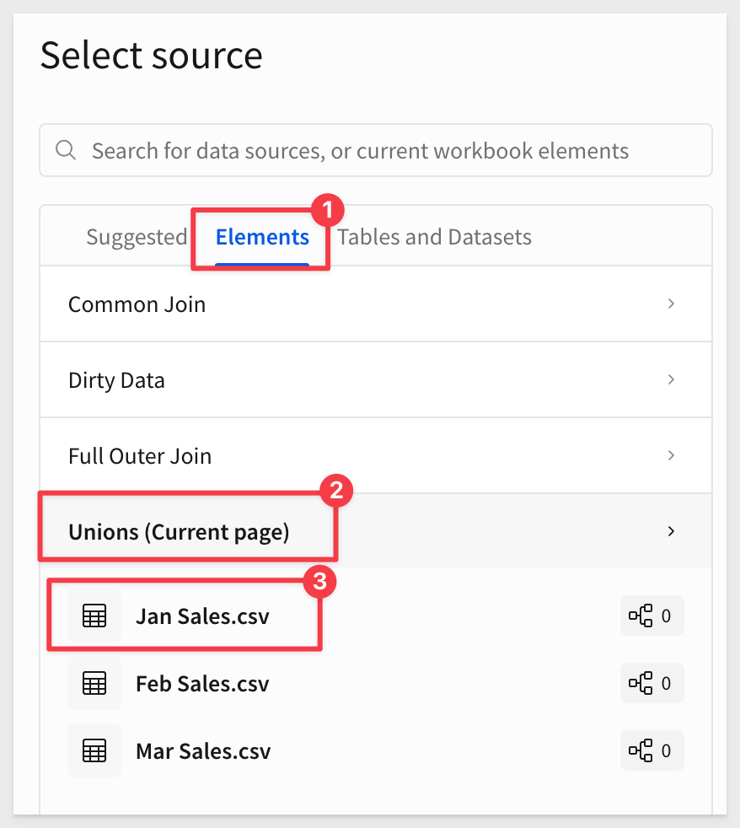Viewport: 740px width, 828px height.
Task: Switch to the Elements tab
Action: tap(262, 237)
